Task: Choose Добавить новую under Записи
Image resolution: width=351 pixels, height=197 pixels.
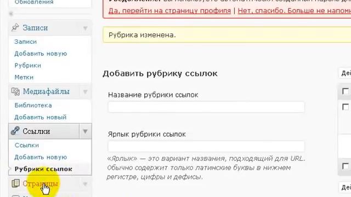Action: pos(41,54)
